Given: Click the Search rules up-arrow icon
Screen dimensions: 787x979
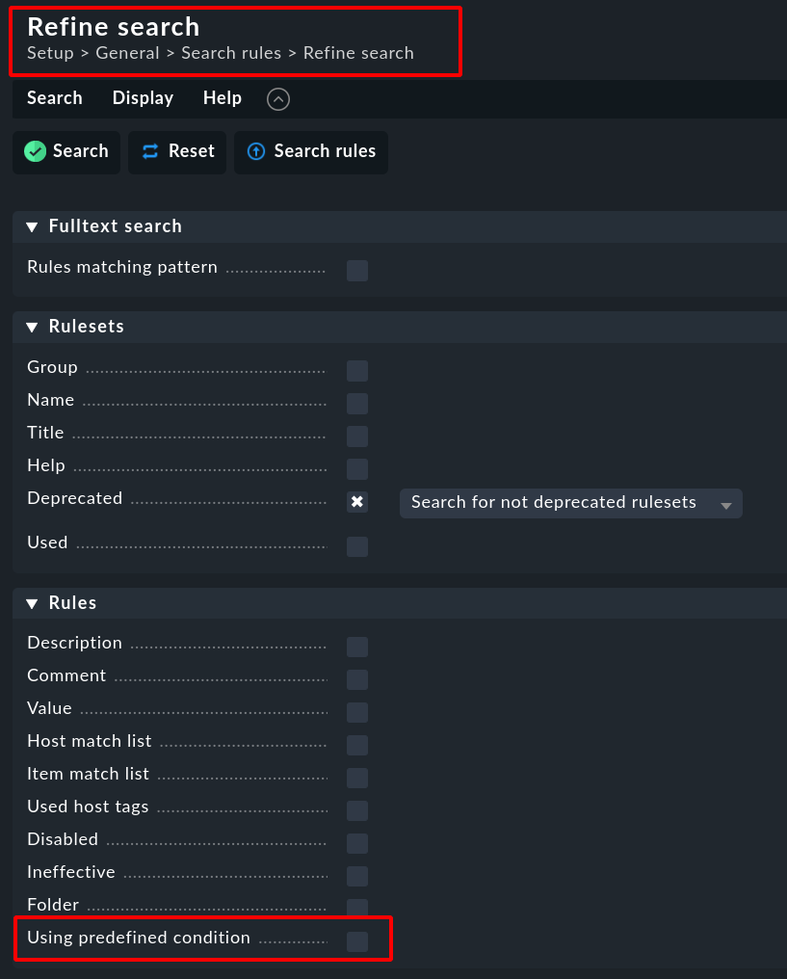Looking at the screenshot, I should (x=256, y=151).
